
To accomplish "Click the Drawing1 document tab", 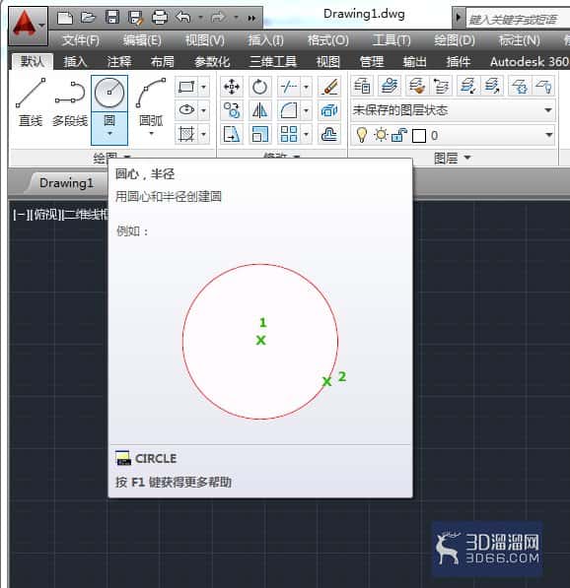I will pos(66,183).
